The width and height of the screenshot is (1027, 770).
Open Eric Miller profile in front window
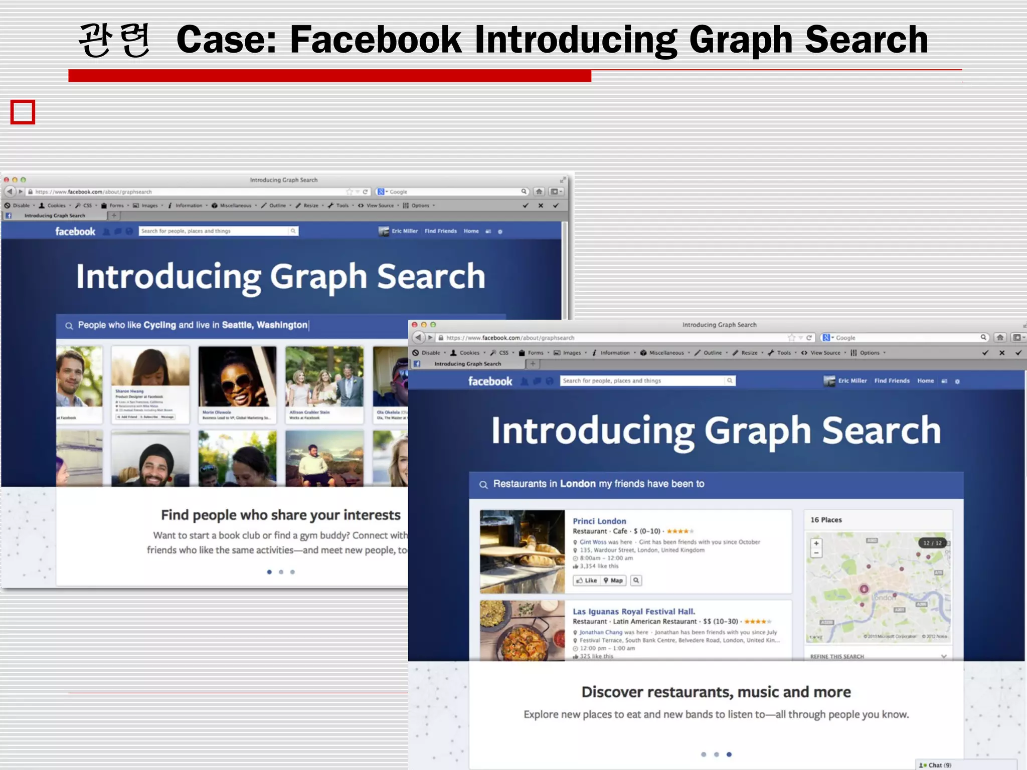click(x=845, y=381)
